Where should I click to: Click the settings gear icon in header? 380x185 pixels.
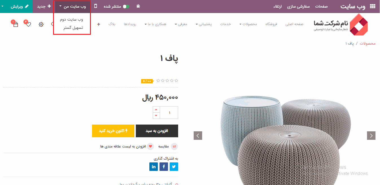pyautogui.click(x=41, y=24)
